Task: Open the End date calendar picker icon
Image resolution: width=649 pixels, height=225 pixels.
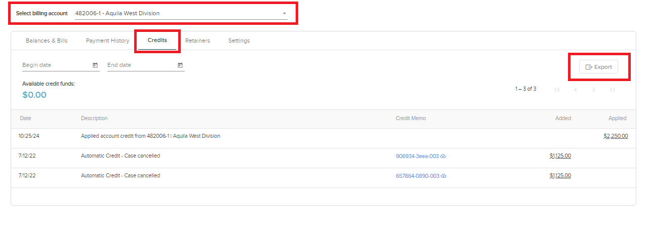Action: point(180,65)
